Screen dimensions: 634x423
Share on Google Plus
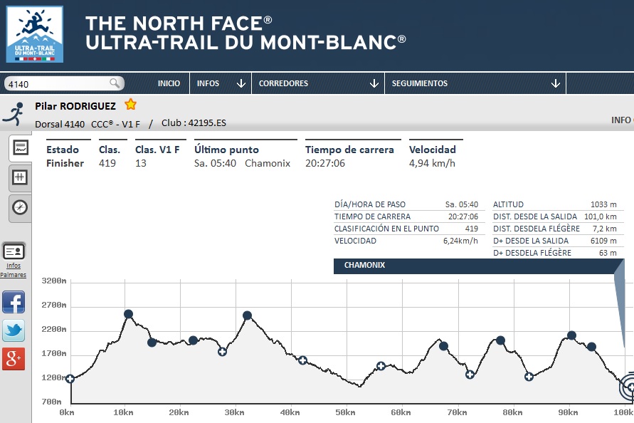(14, 359)
